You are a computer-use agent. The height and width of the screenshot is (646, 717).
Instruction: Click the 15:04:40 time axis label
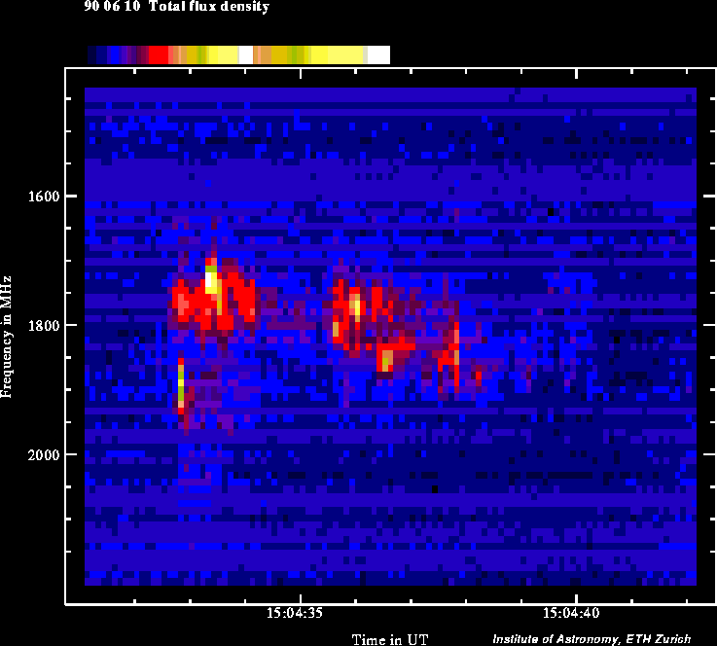(x=571, y=613)
